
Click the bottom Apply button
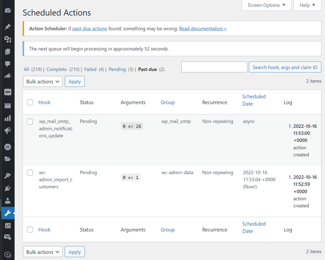[75, 252]
